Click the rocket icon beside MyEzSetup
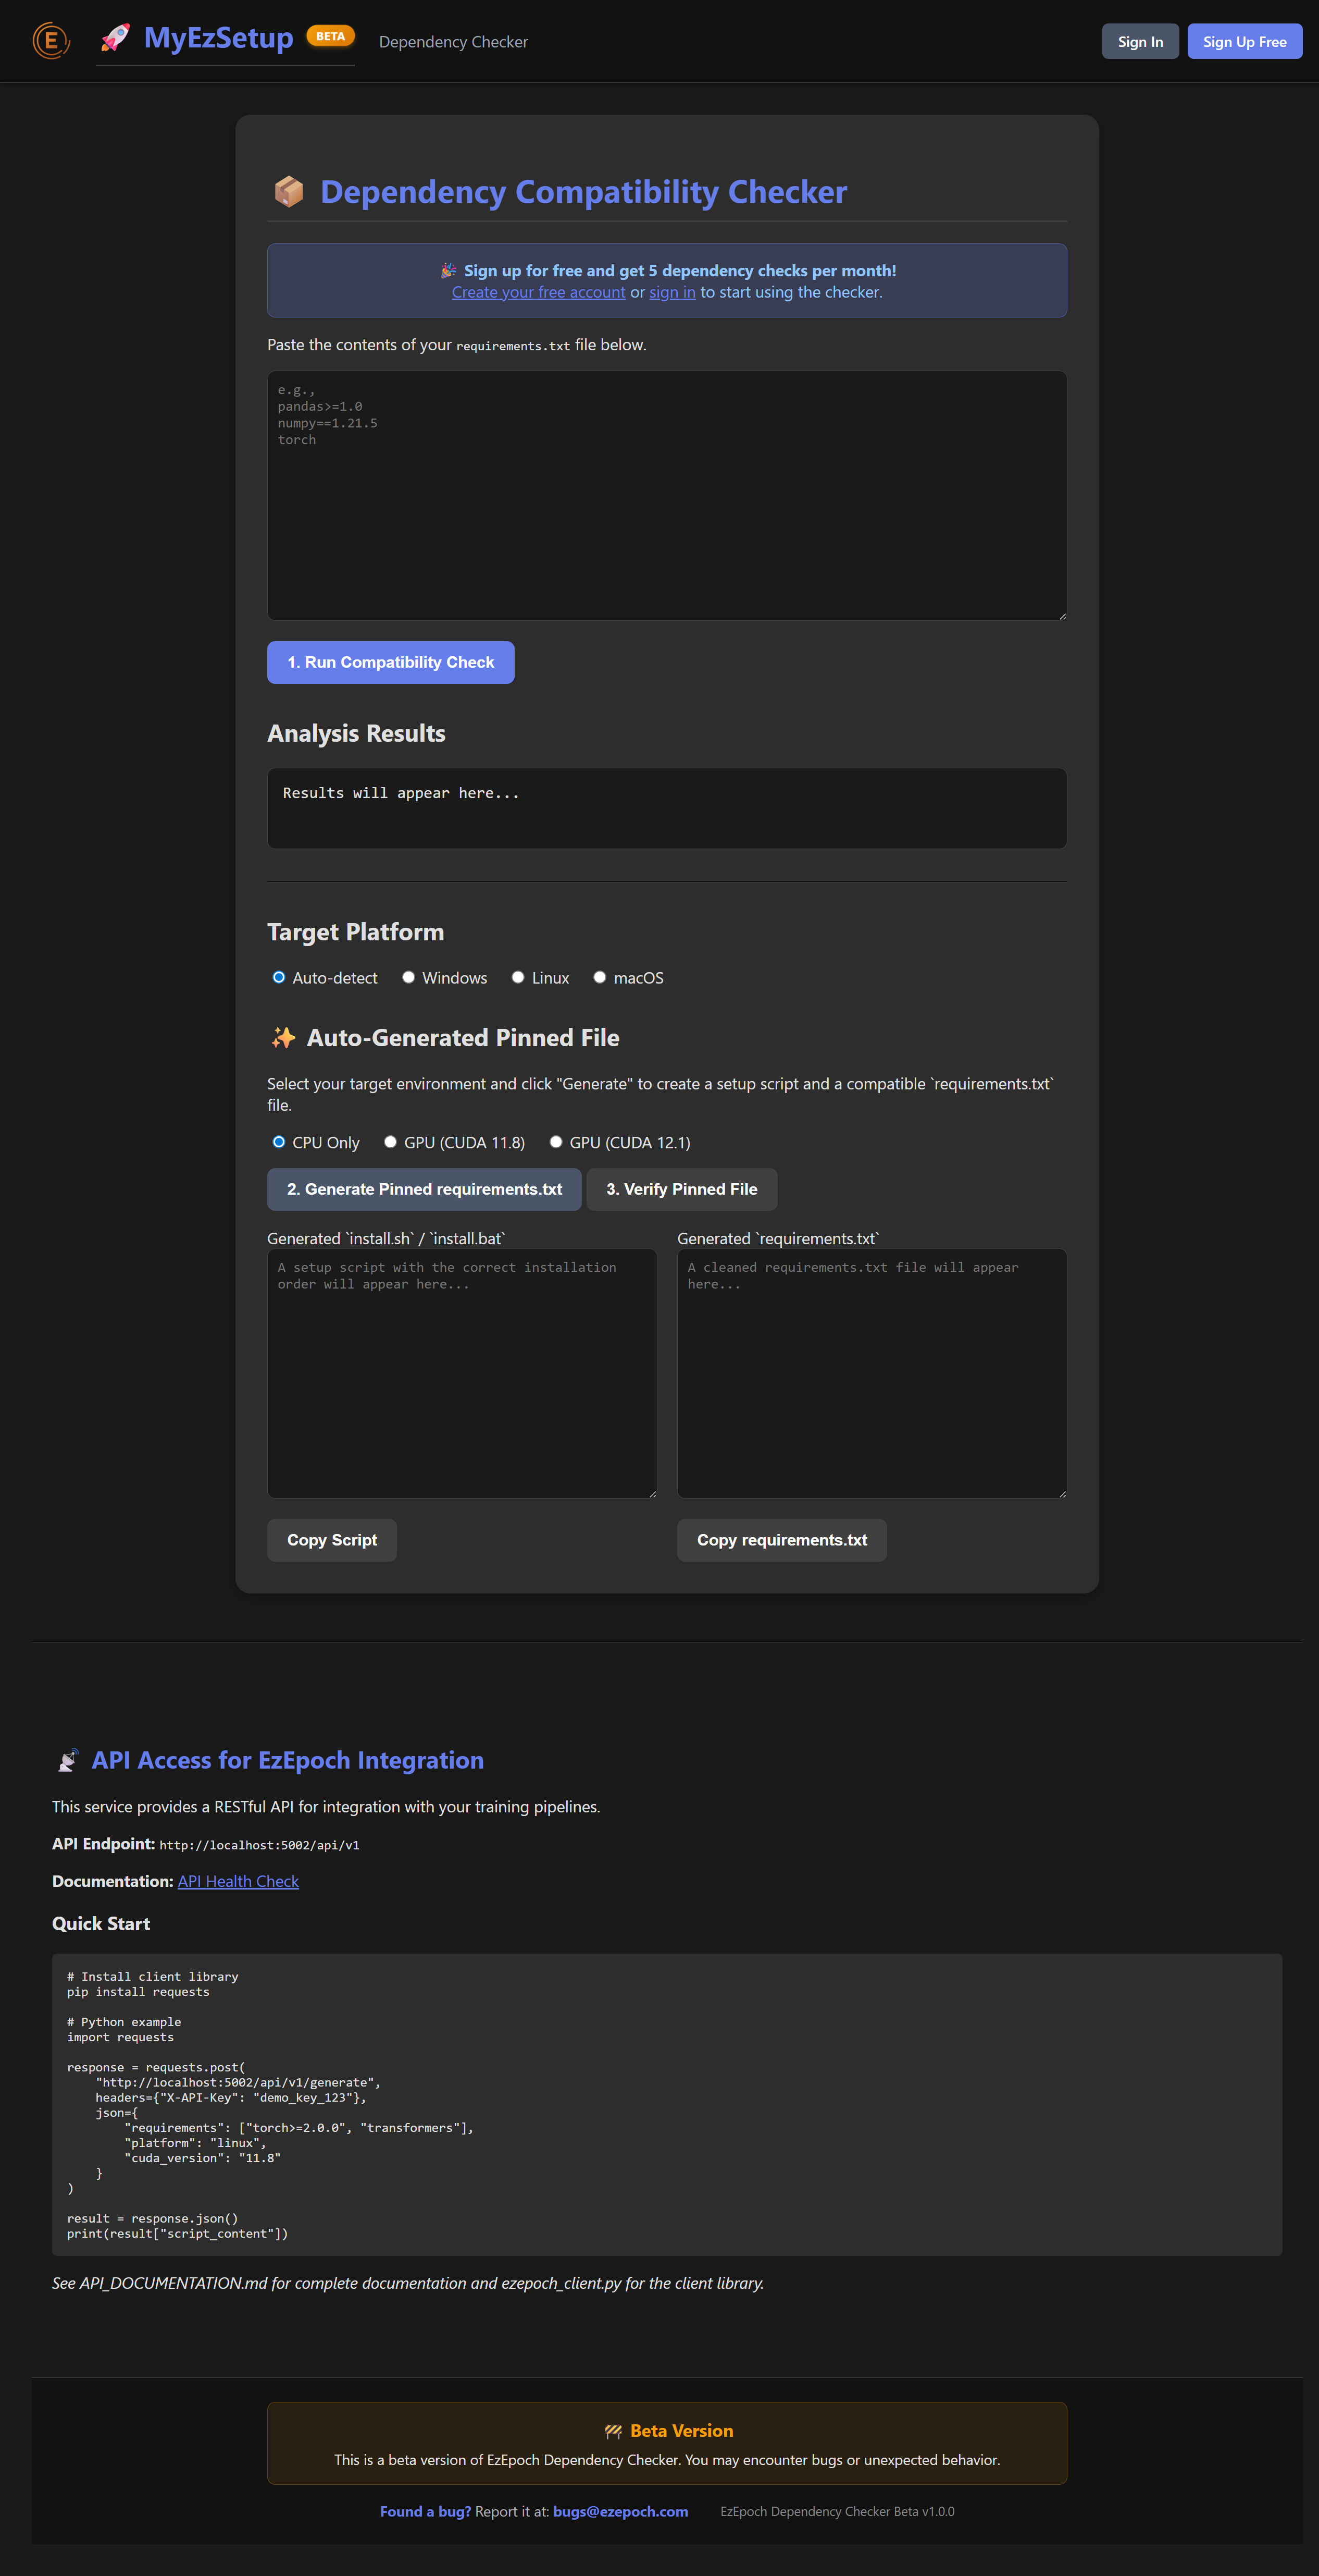1319x2576 pixels. point(116,38)
